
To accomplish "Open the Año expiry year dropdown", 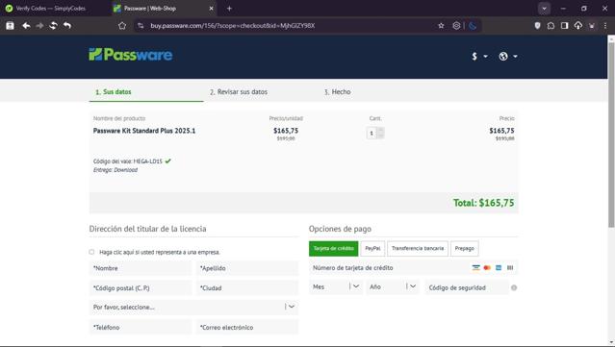I will point(393,287).
